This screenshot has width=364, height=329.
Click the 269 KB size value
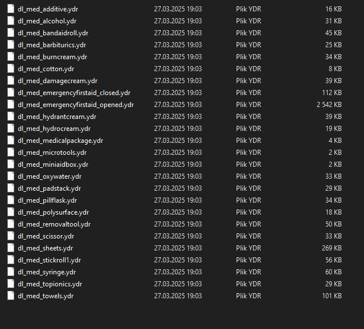tap(332, 248)
